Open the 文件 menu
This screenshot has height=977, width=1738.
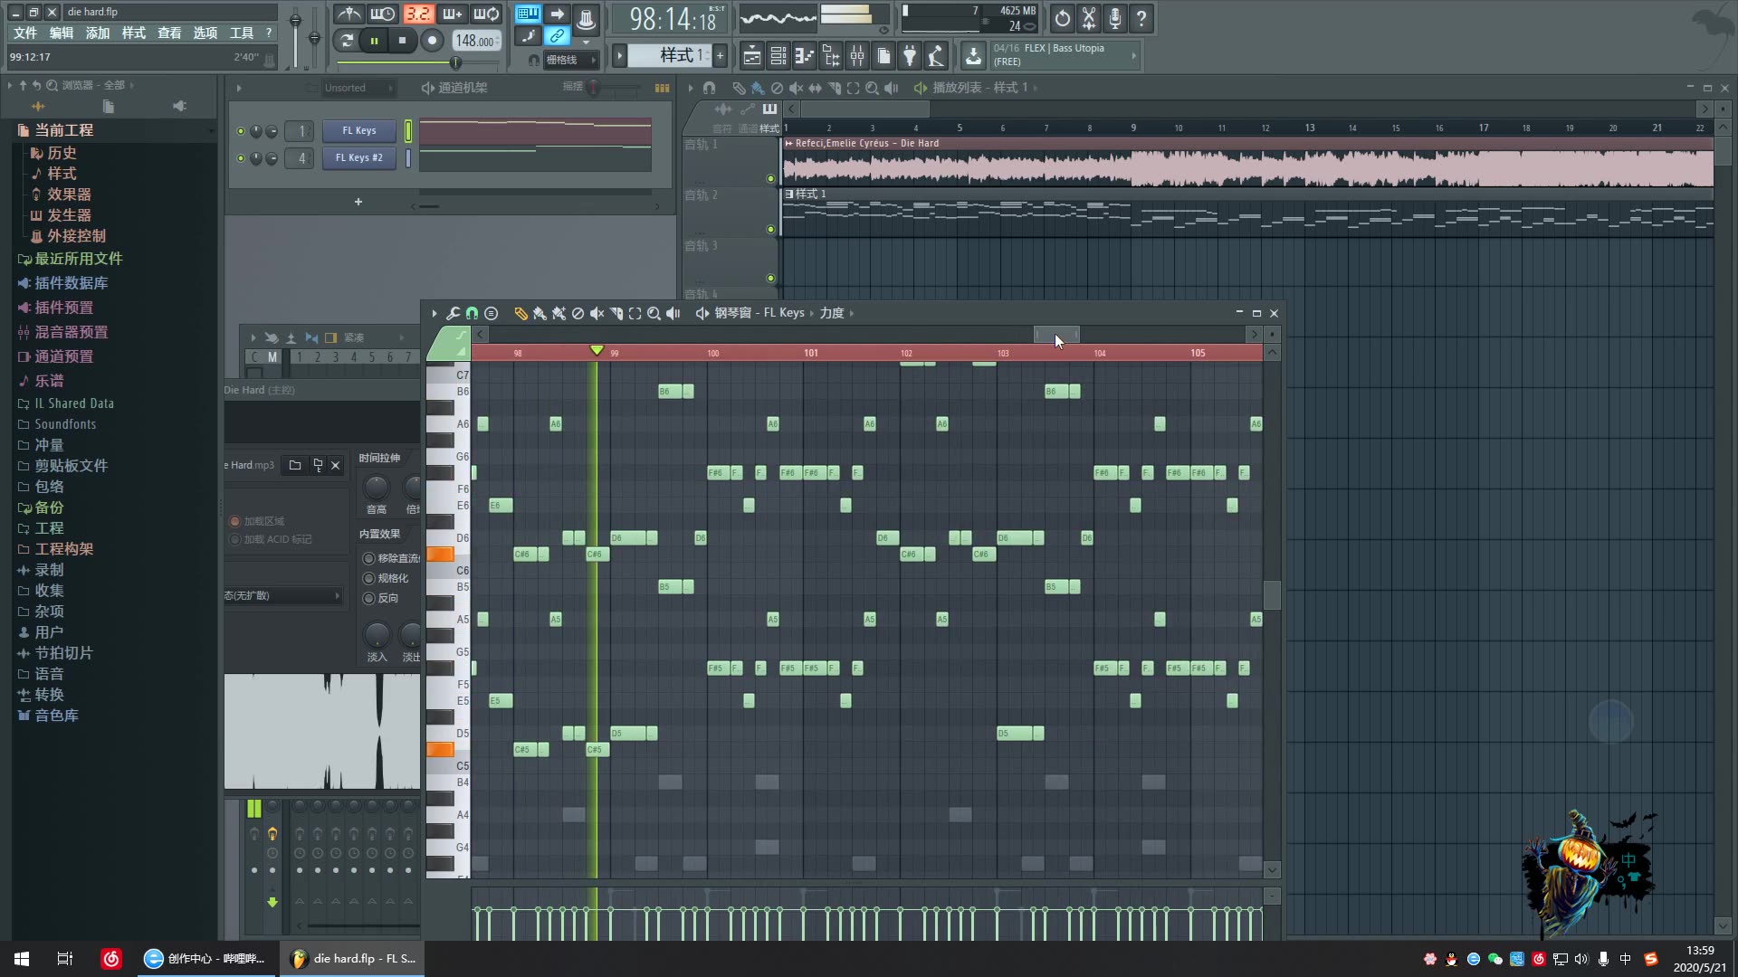pyautogui.click(x=25, y=33)
